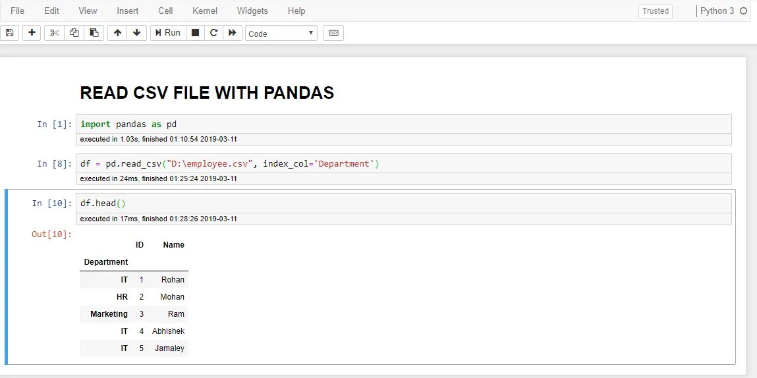Viewport: 757px width, 378px height.
Task: Restart kernel and rerun all icon
Action: click(233, 33)
